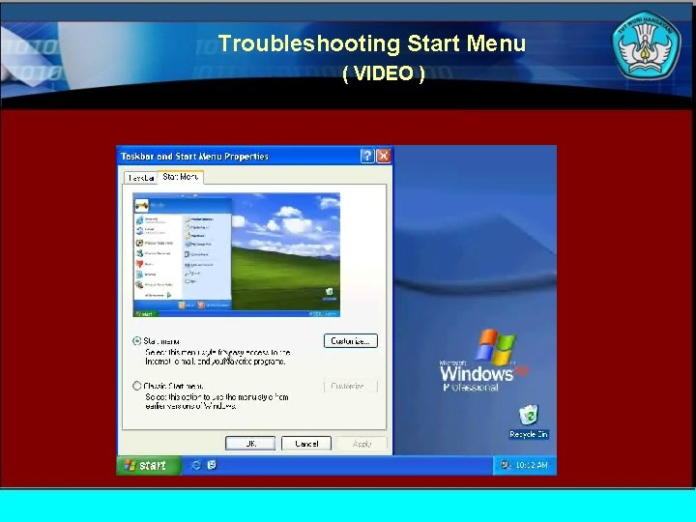
Task: Confirm with the OK button
Action: pyautogui.click(x=250, y=444)
